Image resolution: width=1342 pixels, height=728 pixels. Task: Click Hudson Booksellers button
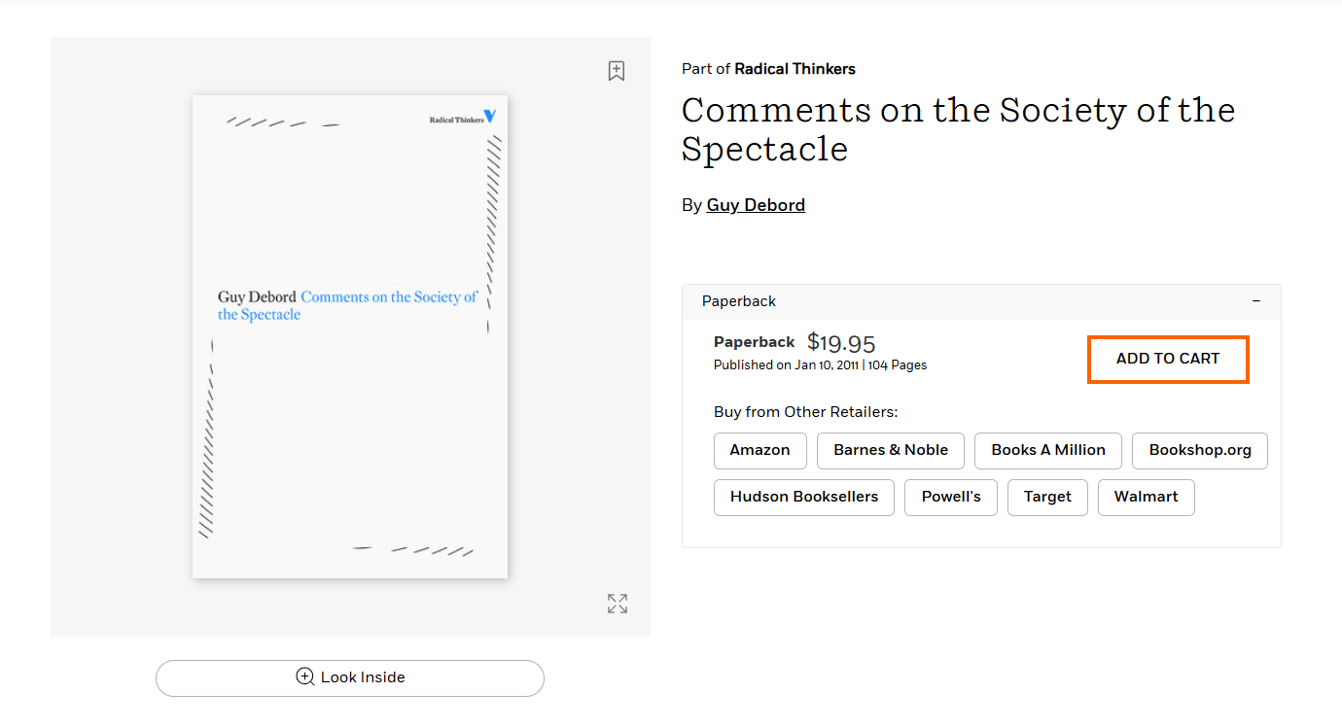click(803, 497)
